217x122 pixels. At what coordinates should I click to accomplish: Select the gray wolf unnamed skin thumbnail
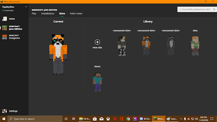[171, 46]
